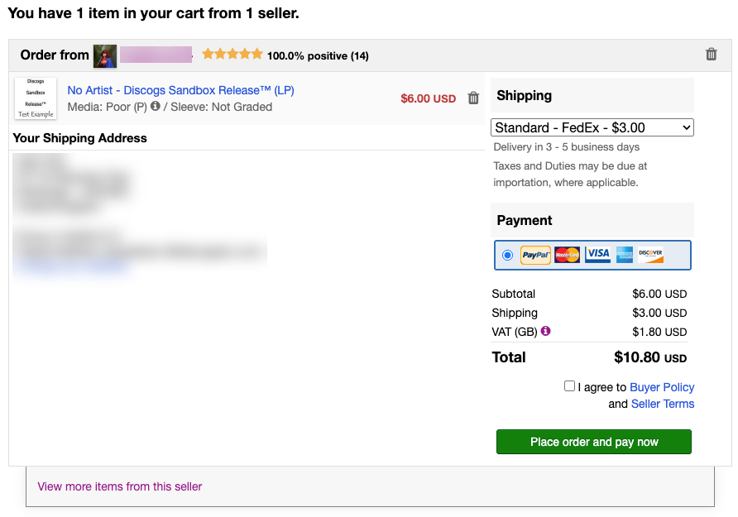
Task: Click the PayPal payment logo
Action: 534,255
